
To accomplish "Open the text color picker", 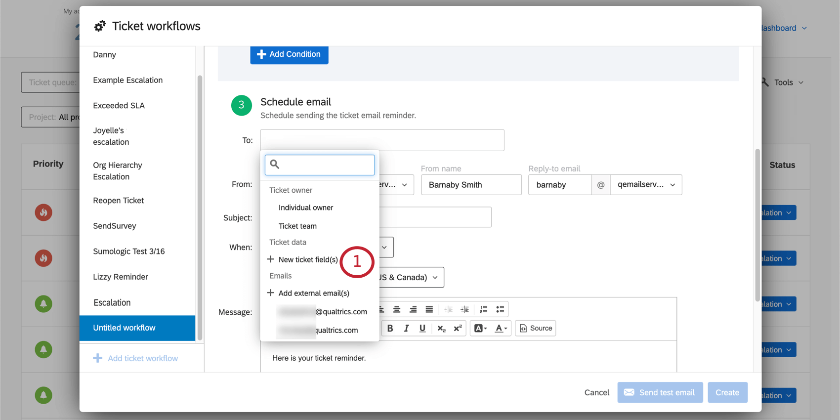I will click(501, 328).
